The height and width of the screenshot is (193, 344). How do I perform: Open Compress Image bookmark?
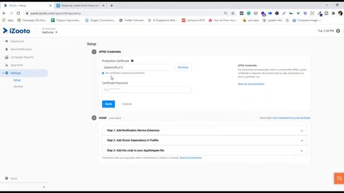[x=307, y=20]
